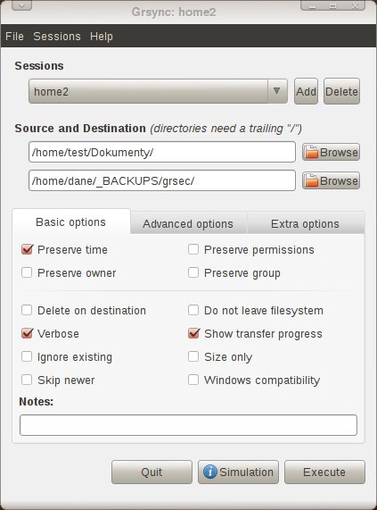The image size is (377, 510).
Task: Click the folder icon beside the destination path
Action: tap(311, 180)
